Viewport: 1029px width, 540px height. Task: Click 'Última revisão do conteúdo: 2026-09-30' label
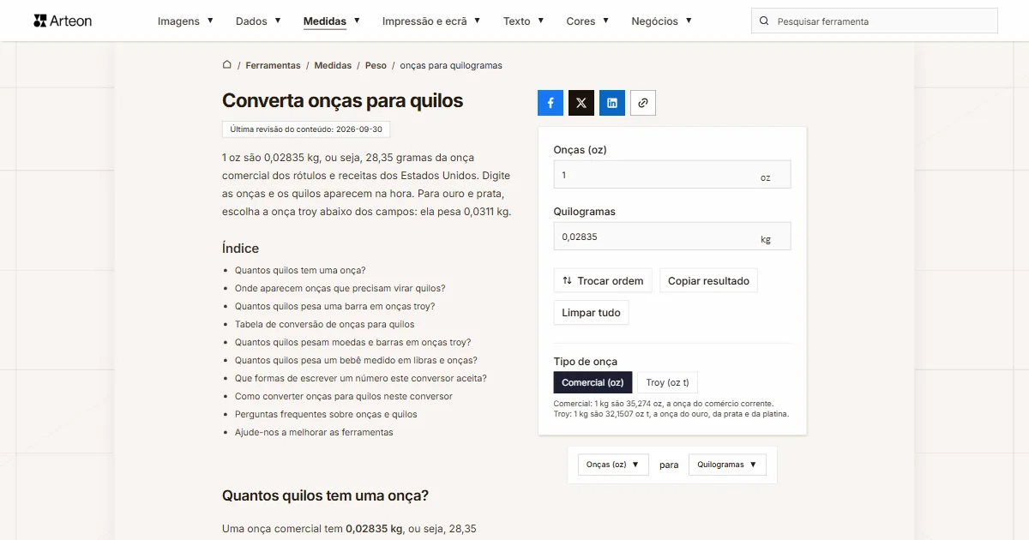pyautogui.click(x=306, y=129)
